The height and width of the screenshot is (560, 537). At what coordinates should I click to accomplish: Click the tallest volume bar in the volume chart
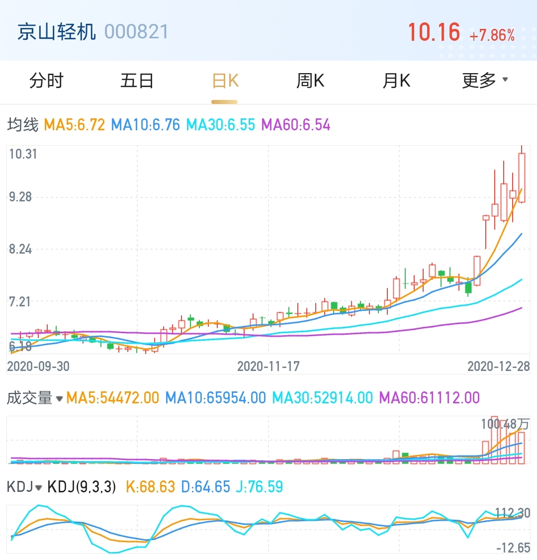(x=495, y=440)
